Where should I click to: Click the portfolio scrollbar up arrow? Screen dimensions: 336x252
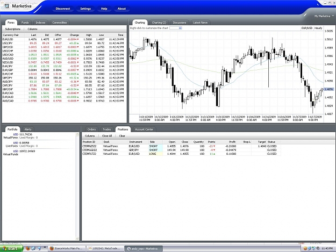(77, 134)
